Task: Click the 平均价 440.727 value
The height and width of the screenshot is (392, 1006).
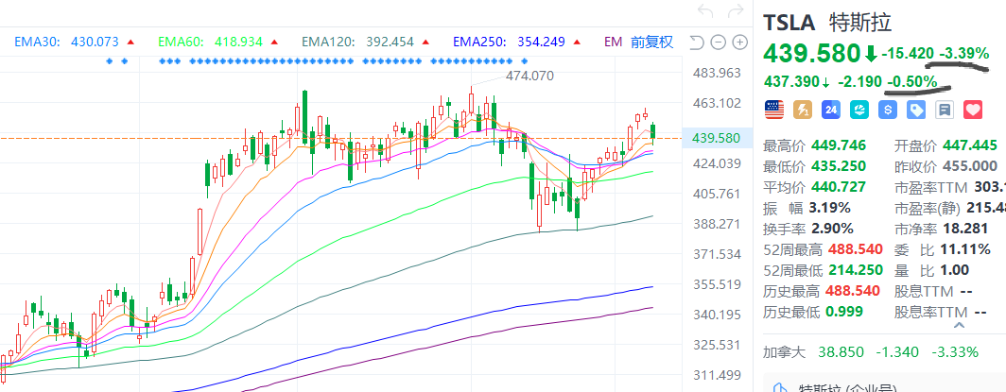Action: coord(839,187)
